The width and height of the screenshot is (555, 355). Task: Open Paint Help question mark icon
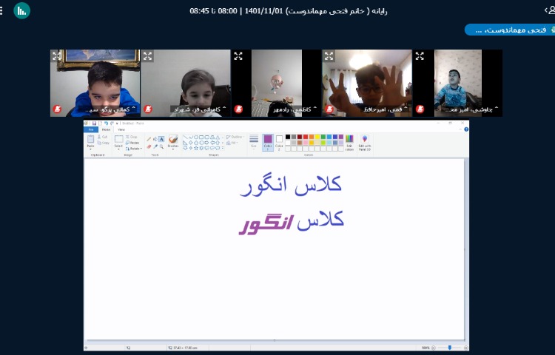(466, 129)
